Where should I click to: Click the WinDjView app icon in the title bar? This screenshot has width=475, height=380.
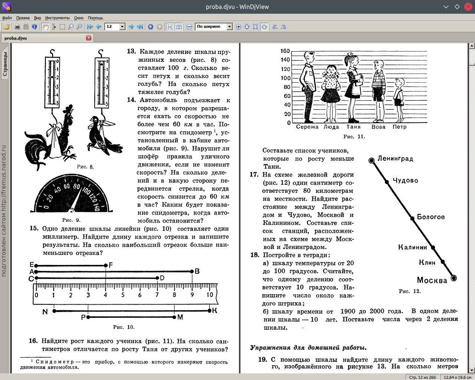tap(6, 6)
